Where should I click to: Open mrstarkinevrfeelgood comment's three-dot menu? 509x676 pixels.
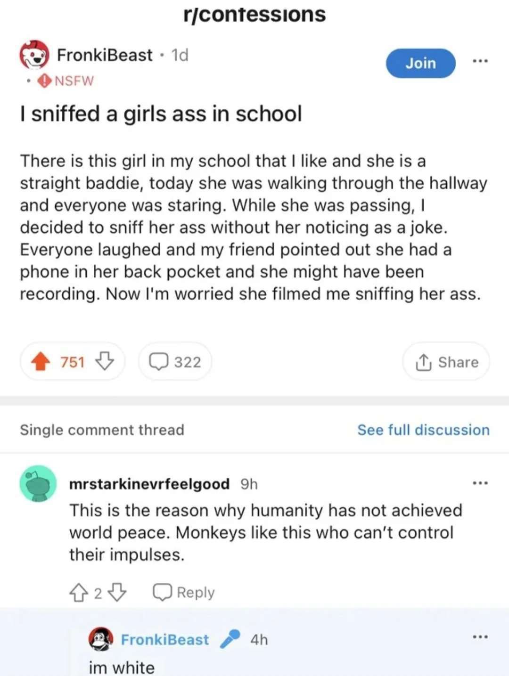tap(480, 483)
